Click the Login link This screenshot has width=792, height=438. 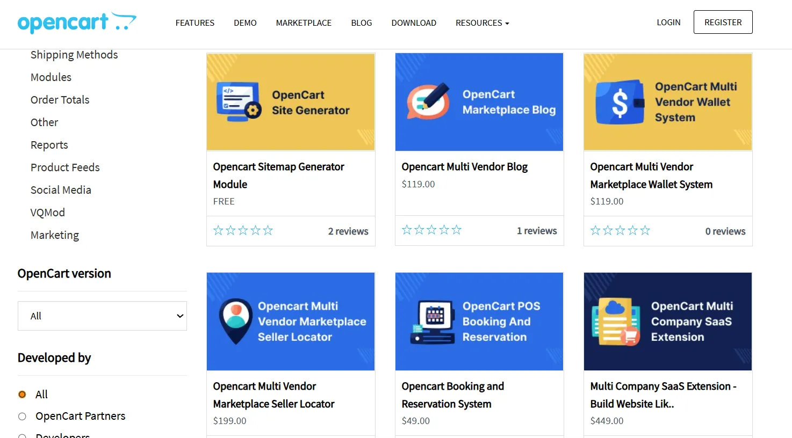point(668,23)
